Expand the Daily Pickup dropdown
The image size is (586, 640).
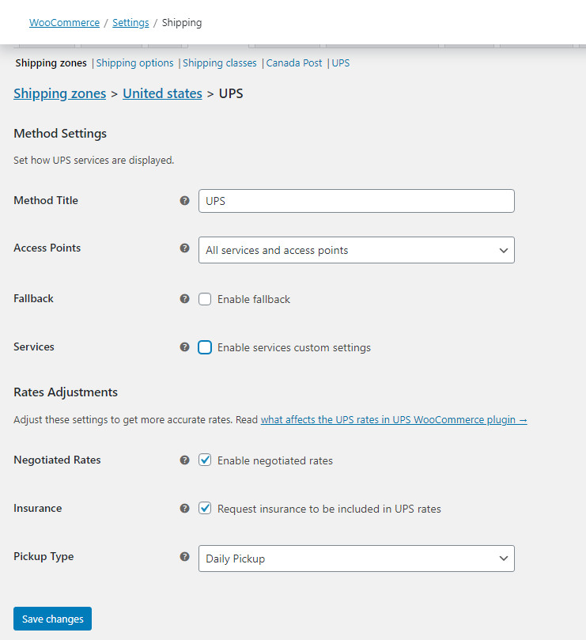click(x=356, y=559)
